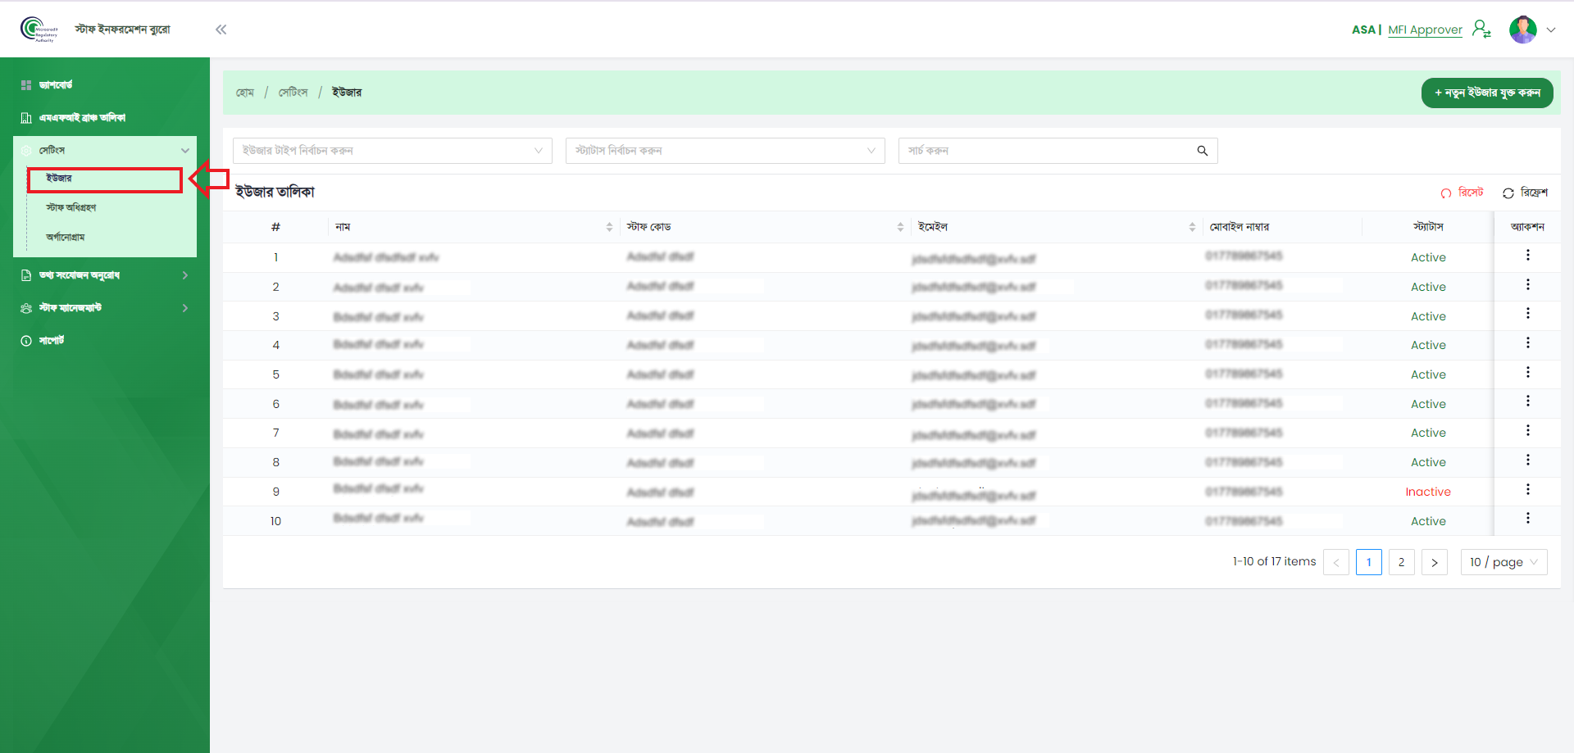Select অর্গানোগ্রাম submenu item

66,238
